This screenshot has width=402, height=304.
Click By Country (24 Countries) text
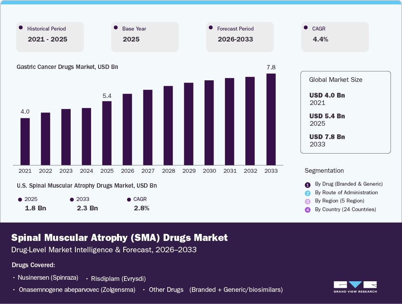click(x=345, y=209)
